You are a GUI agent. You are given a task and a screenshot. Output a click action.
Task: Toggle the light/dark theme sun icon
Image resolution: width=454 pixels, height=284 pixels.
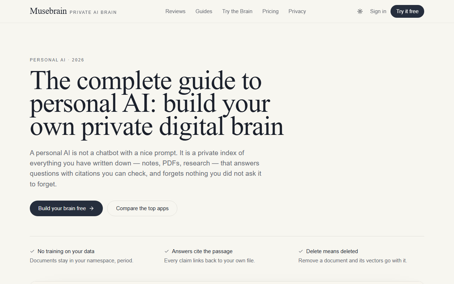click(x=360, y=11)
